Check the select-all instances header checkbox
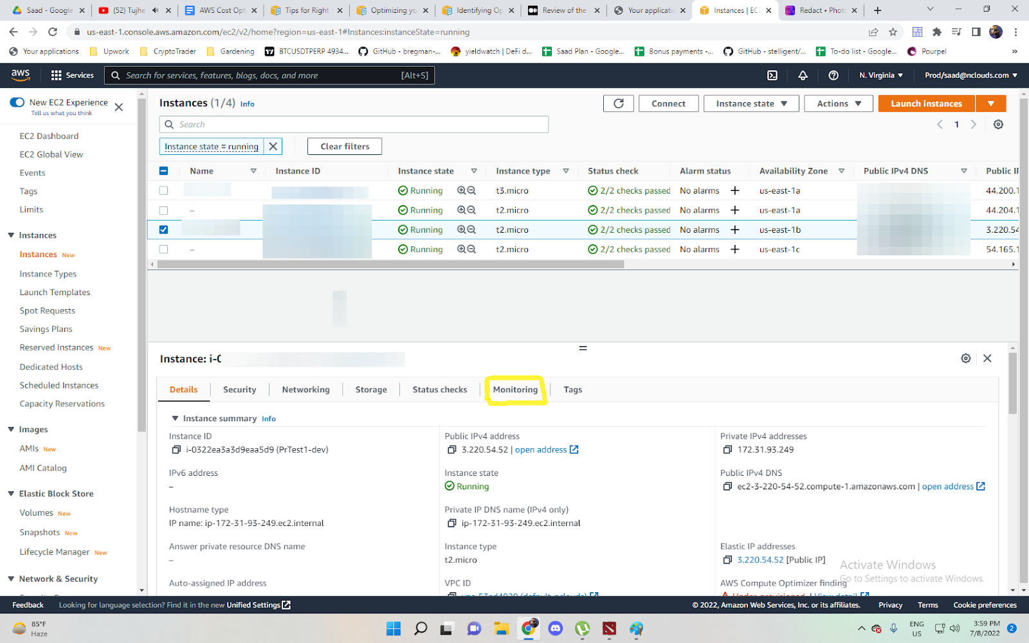This screenshot has width=1029, height=643. (x=163, y=170)
